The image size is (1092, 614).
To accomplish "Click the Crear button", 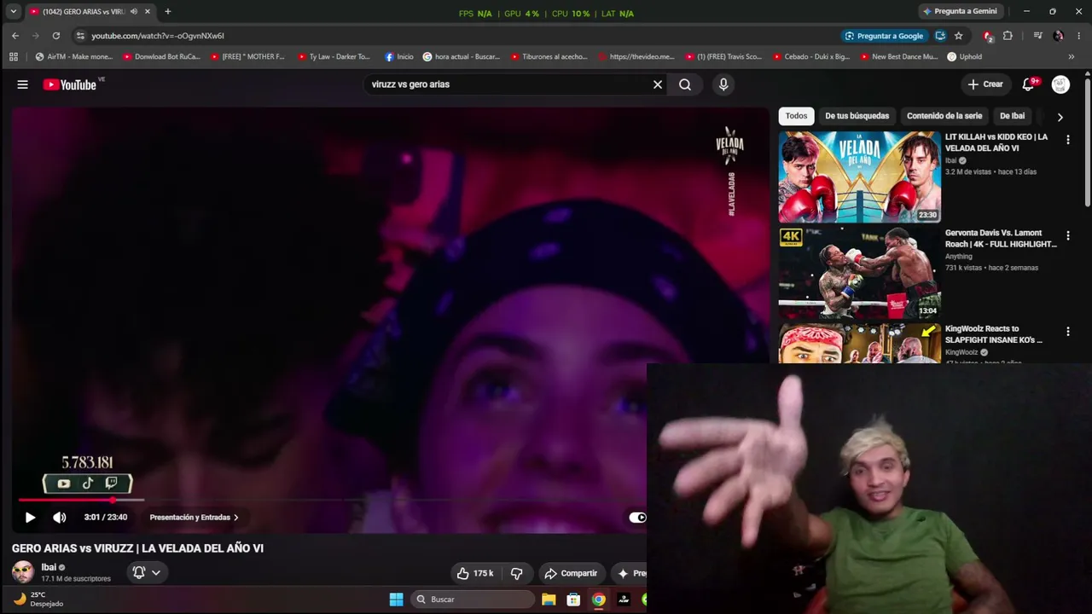I will click(x=986, y=84).
